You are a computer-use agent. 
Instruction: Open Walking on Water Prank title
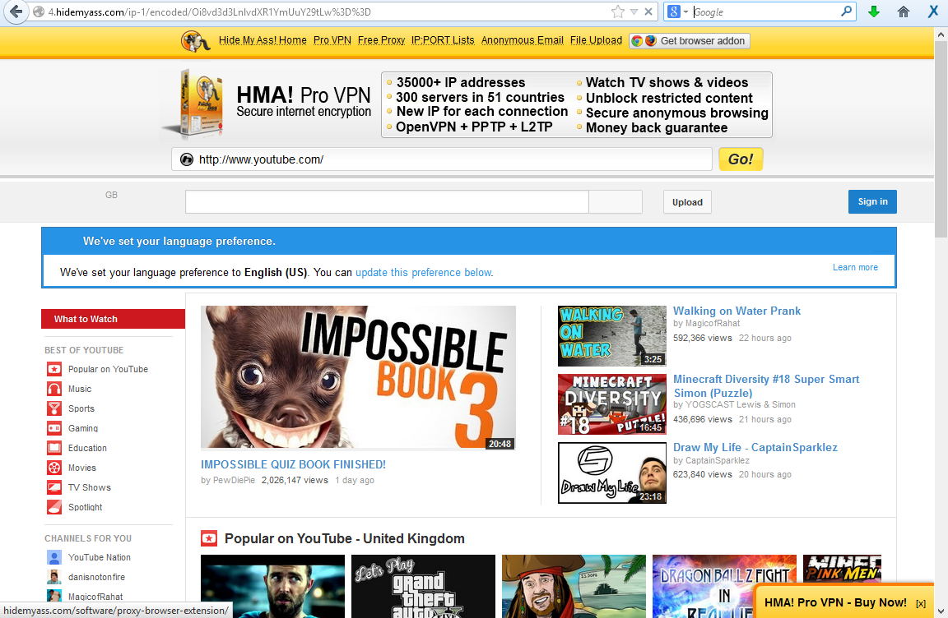tap(737, 311)
